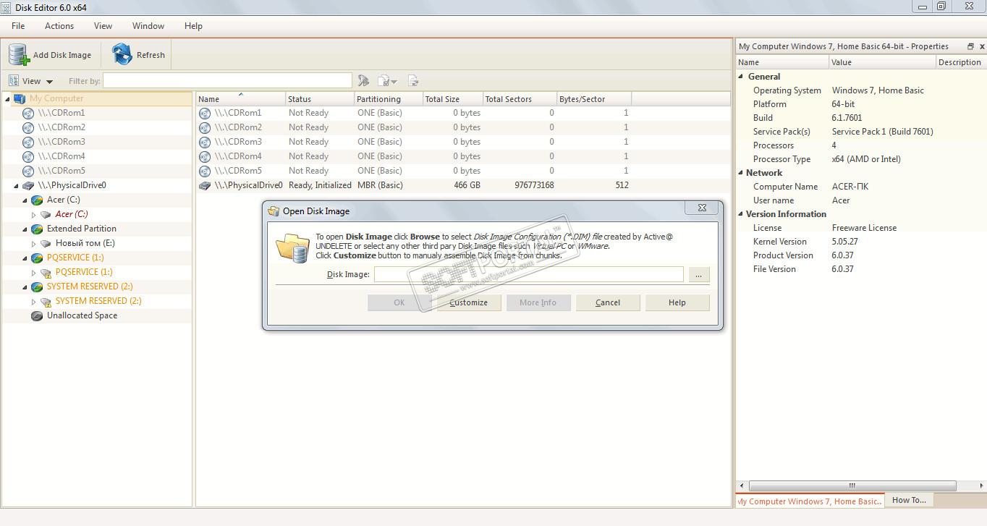Collapse the Version Information section in Properties
Image resolution: width=987 pixels, height=526 pixels.
(741, 213)
